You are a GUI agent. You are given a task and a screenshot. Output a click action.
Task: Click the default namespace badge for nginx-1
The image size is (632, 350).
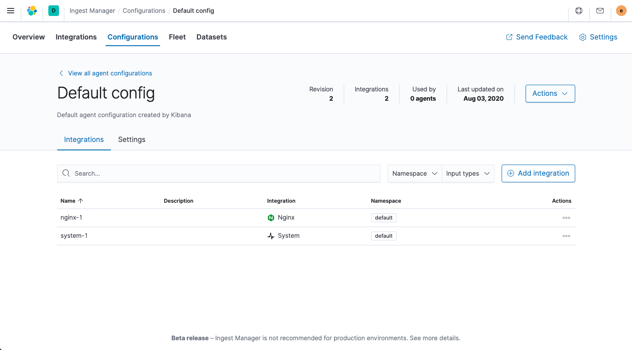(383, 217)
